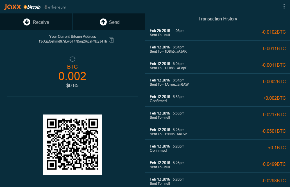Click the $0.85 fiat value
Screen dimensions: 290x187
click(x=72, y=85)
